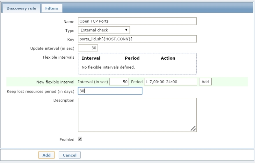The image size is (255, 163).
Task: Focus the Name field containing Open TCP Ports
Action: [137, 21]
